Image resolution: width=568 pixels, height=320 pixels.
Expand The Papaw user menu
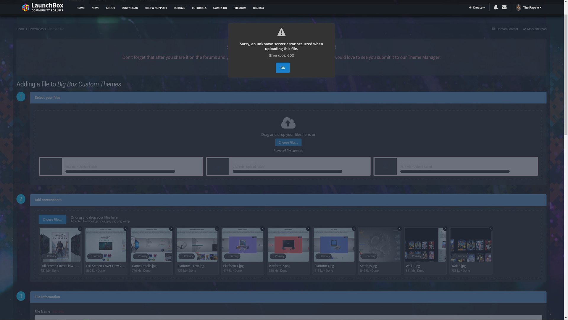(532, 7)
